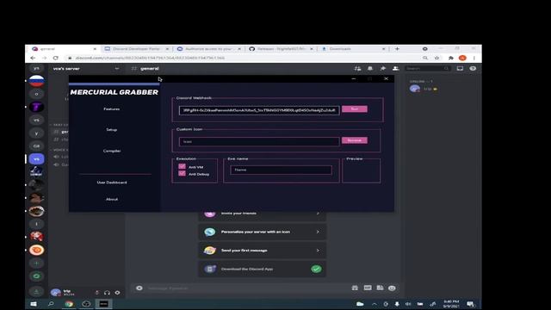Open a new browser tab
This screenshot has height=310, width=551.
click(397, 49)
